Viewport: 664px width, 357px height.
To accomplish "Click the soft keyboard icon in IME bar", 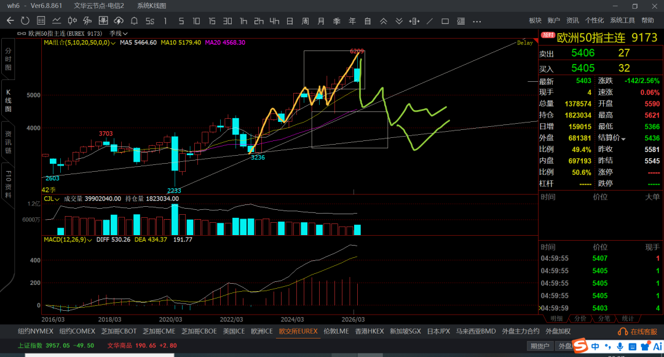I will [x=632, y=347].
